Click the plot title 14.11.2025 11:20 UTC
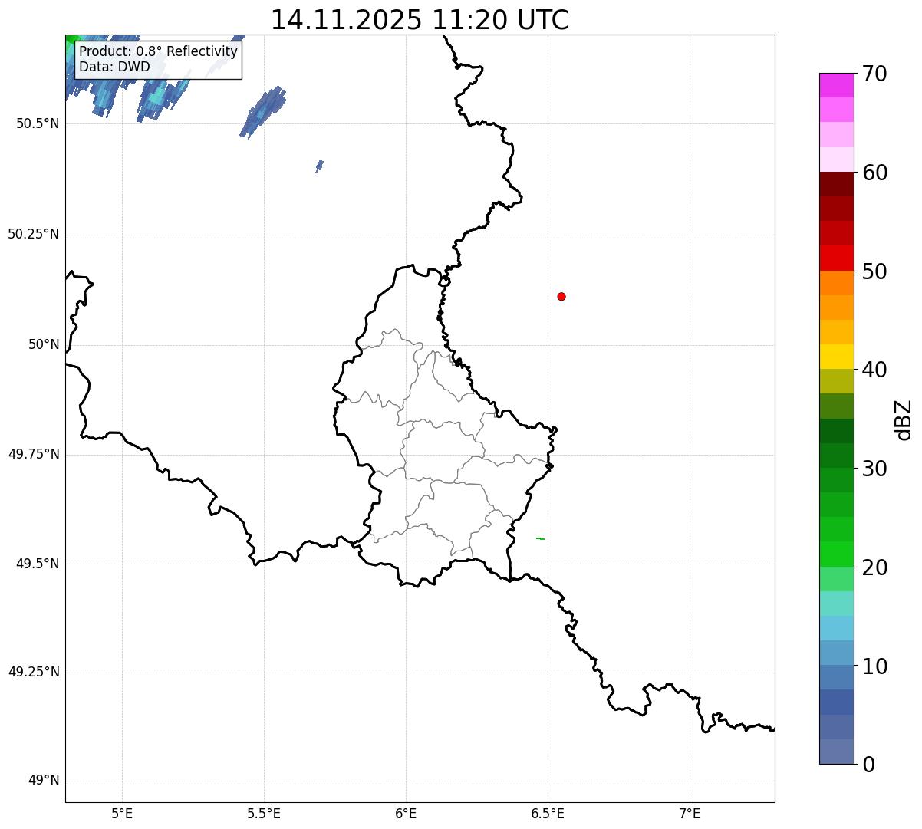922x829 pixels. coord(420,20)
